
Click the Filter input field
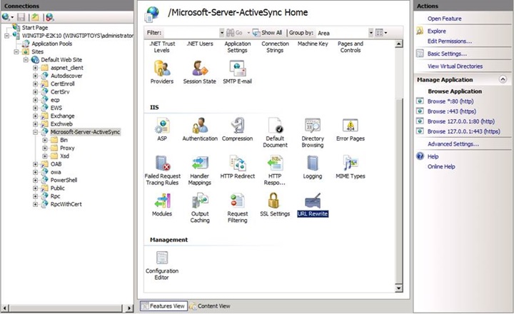point(191,33)
